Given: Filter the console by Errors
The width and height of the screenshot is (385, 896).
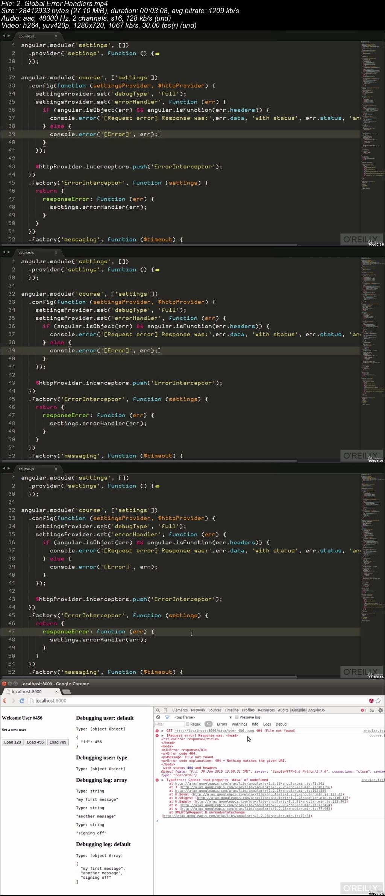Looking at the screenshot, I should 222,724.
